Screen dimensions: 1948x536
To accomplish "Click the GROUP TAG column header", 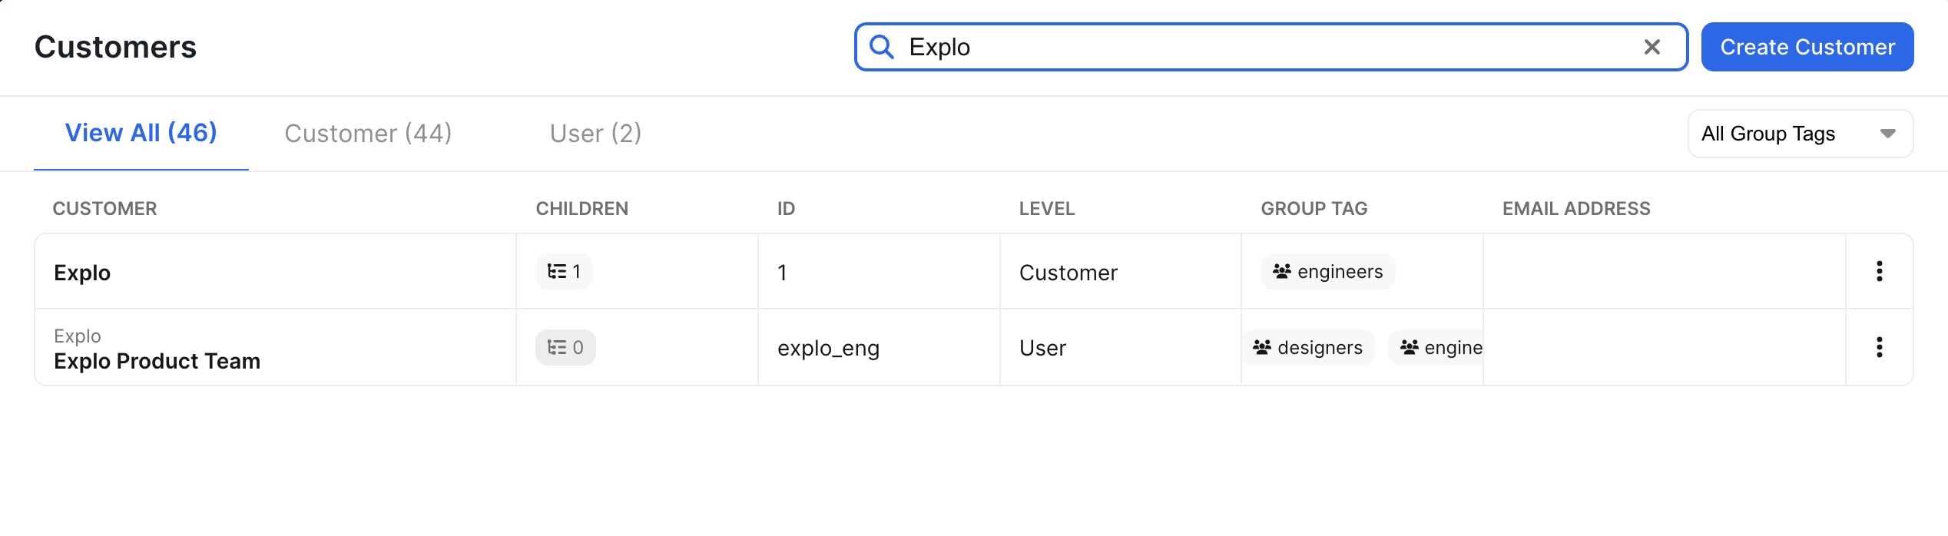I will 1314,208.
